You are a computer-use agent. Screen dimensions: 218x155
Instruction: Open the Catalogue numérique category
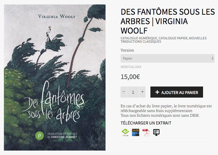139,38
